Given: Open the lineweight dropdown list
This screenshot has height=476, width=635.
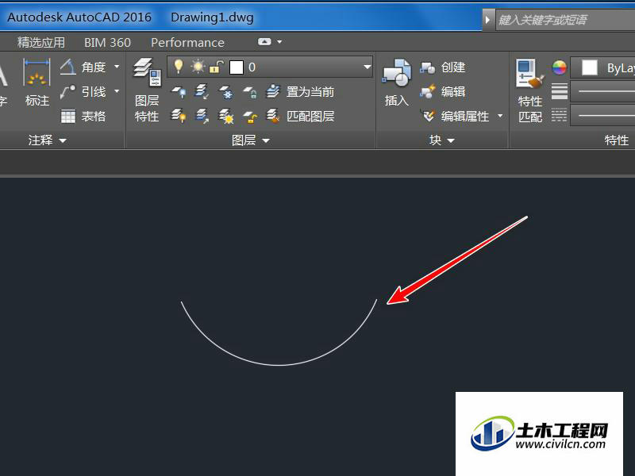Looking at the screenshot, I should (x=602, y=91).
